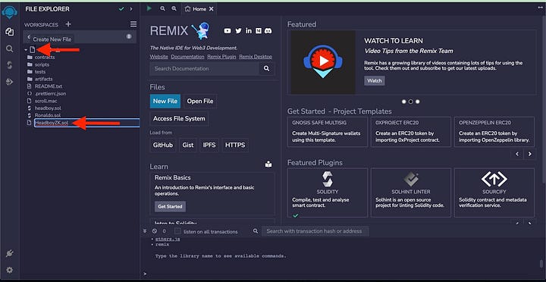Open Remix YouTube channel icon
Screen dimensions: 546x282
[x=227, y=31]
